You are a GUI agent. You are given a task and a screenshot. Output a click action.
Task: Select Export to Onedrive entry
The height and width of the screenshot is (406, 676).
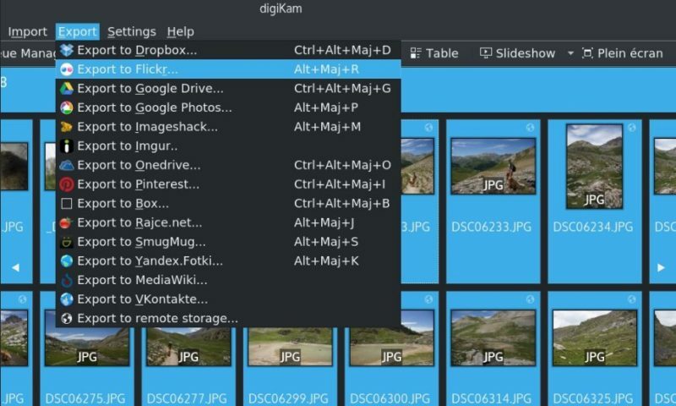click(228, 165)
